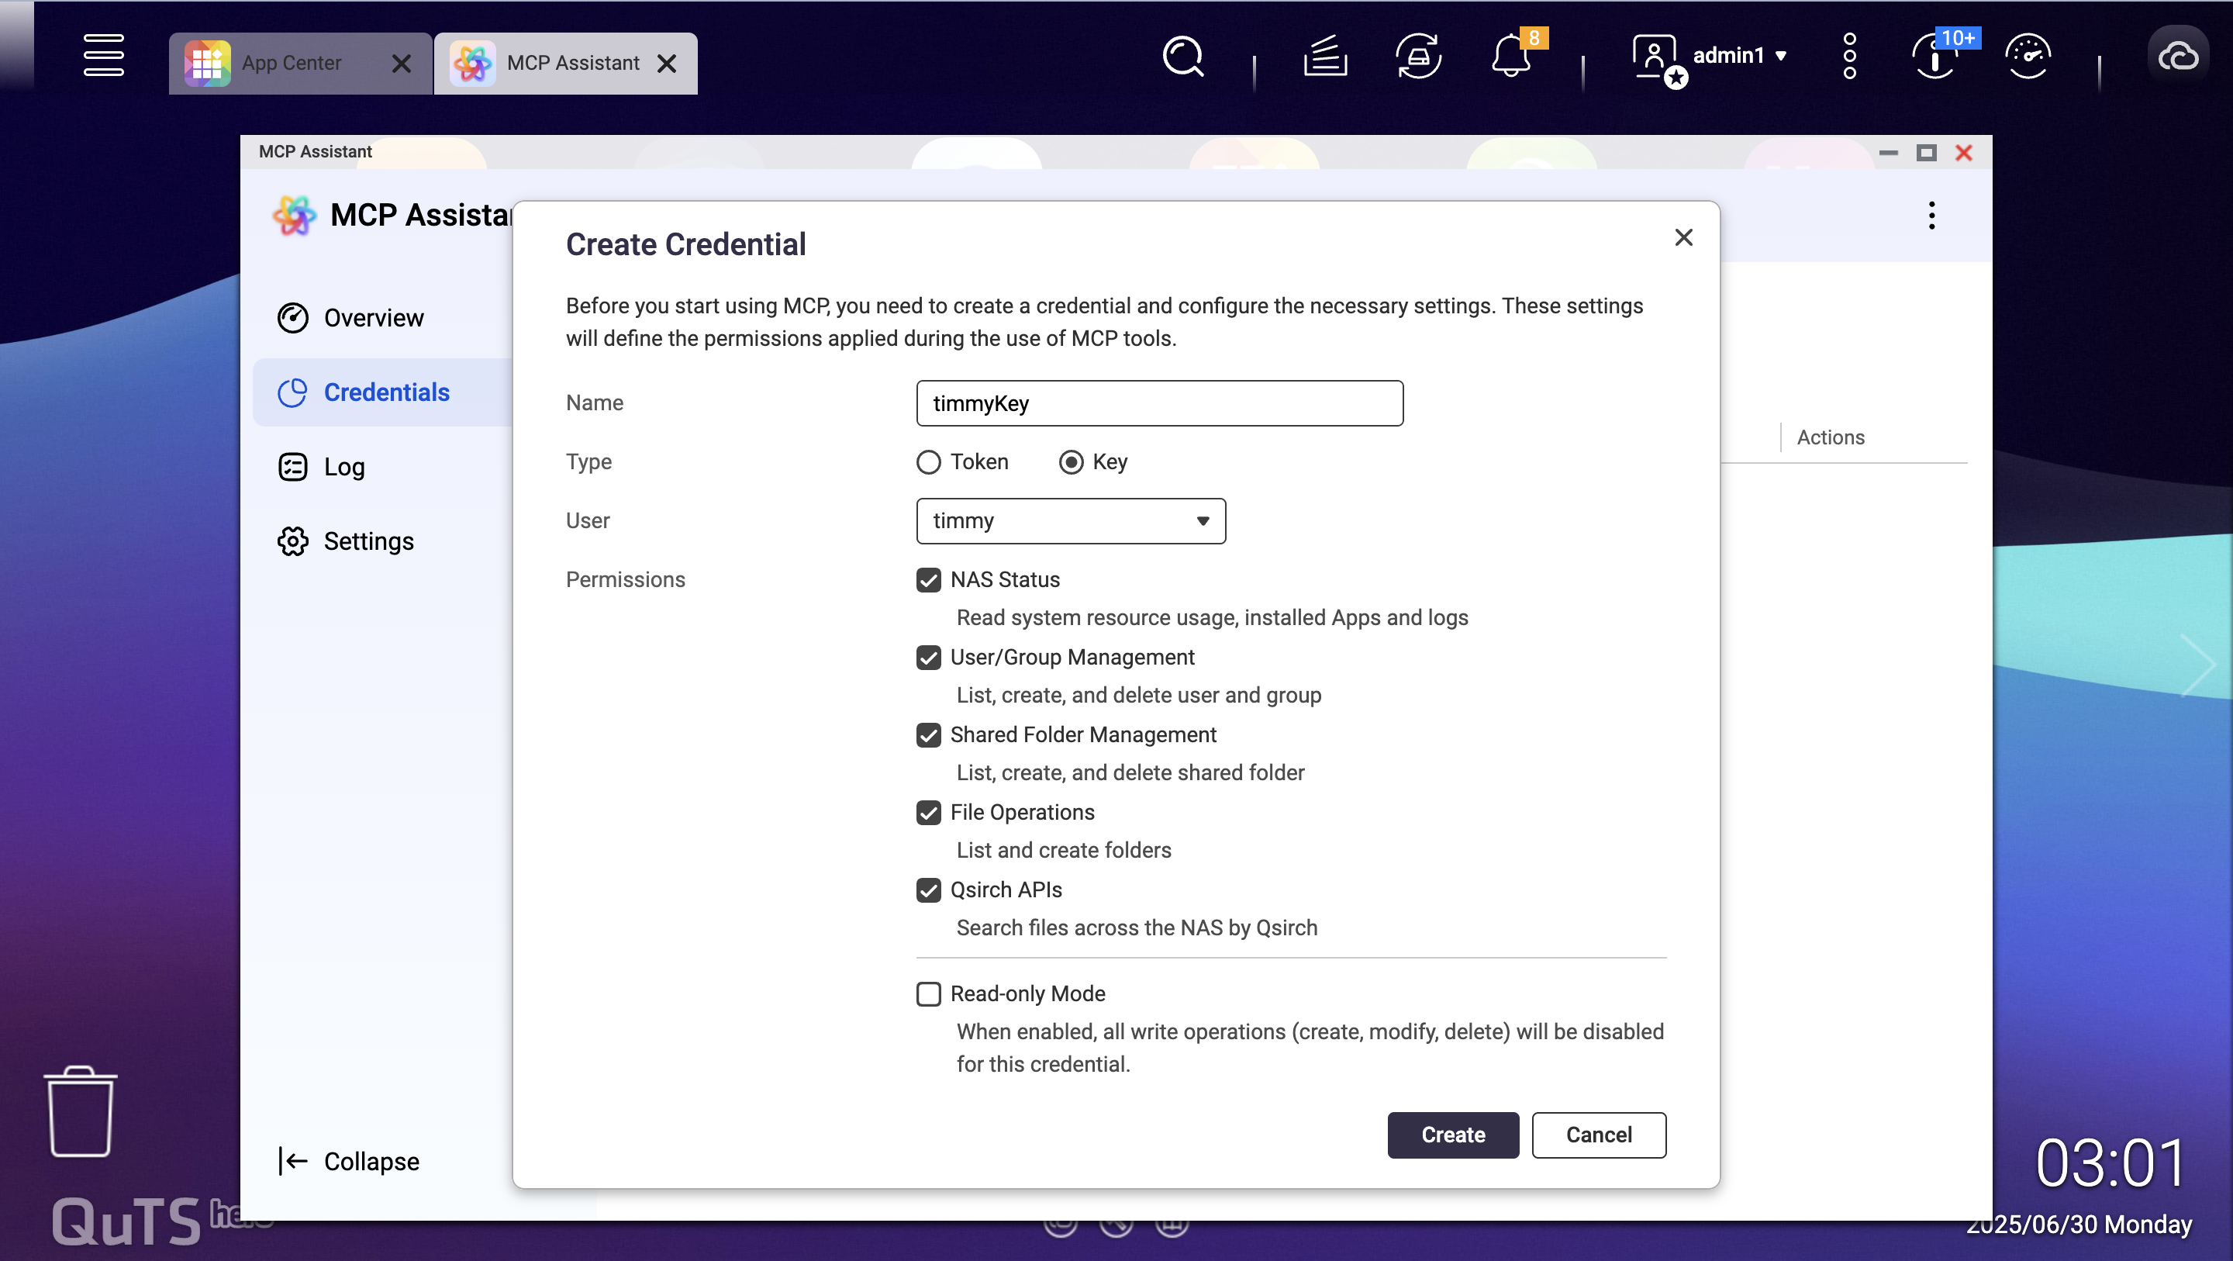2233x1261 pixels.
Task: Switch to the App Center tab
Action: [291, 64]
